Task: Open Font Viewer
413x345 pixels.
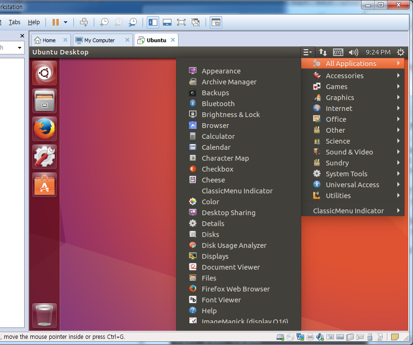Action: click(239, 300)
